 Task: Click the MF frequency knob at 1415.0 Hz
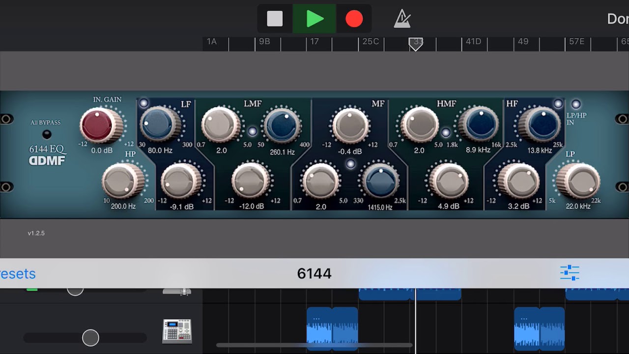(380, 181)
